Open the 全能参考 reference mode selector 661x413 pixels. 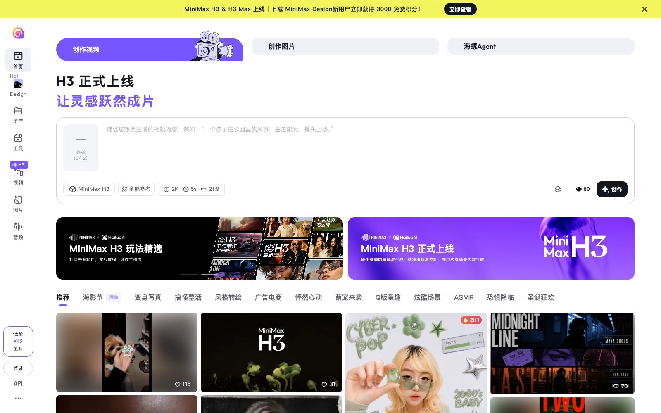click(x=136, y=189)
